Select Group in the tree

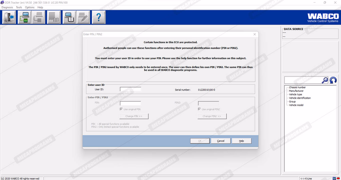[292, 102]
